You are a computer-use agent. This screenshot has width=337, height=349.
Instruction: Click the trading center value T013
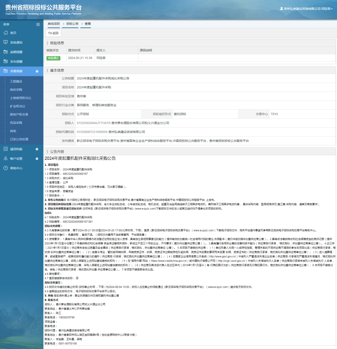pyautogui.click(x=274, y=114)
